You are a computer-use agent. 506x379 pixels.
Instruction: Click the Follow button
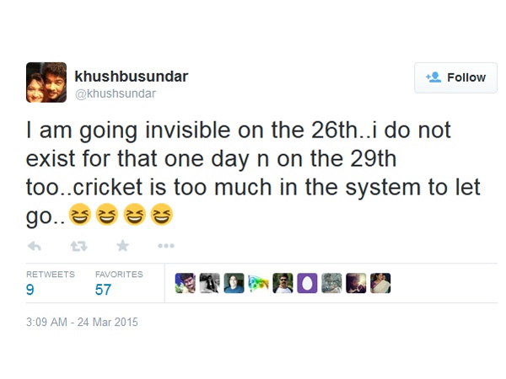(x=455, y=77)
